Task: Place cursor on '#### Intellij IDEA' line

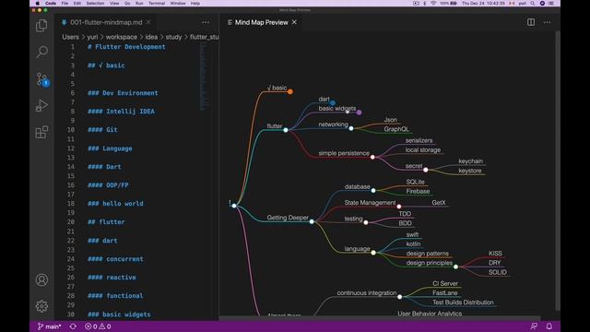Action: pos(121,111)
